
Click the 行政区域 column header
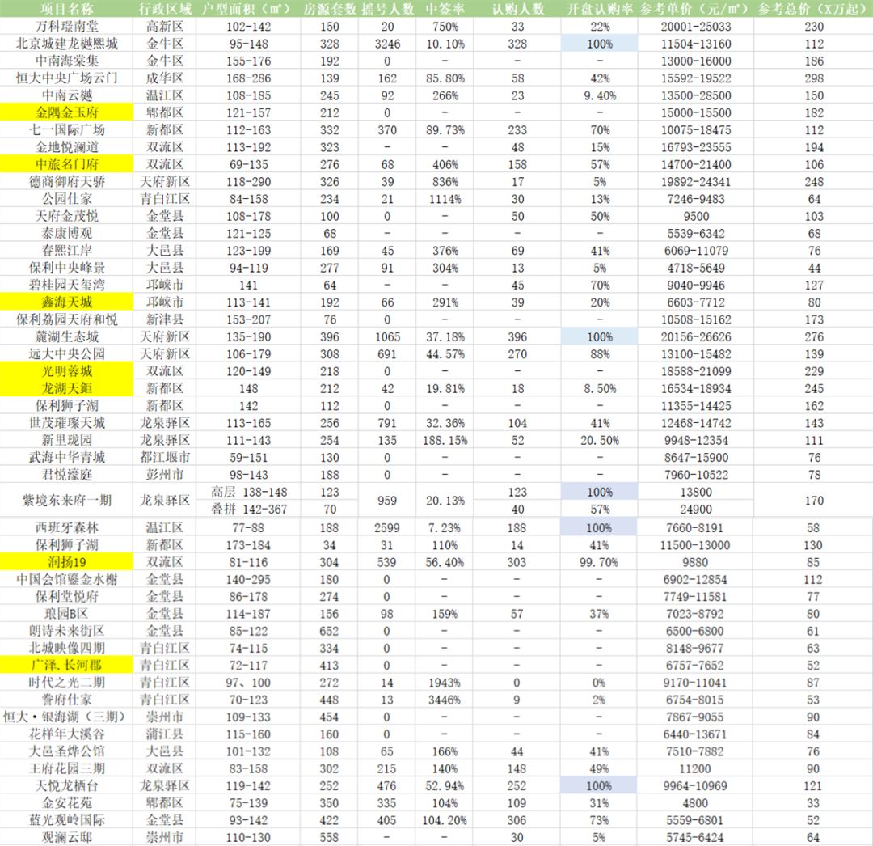pos(165,9)
